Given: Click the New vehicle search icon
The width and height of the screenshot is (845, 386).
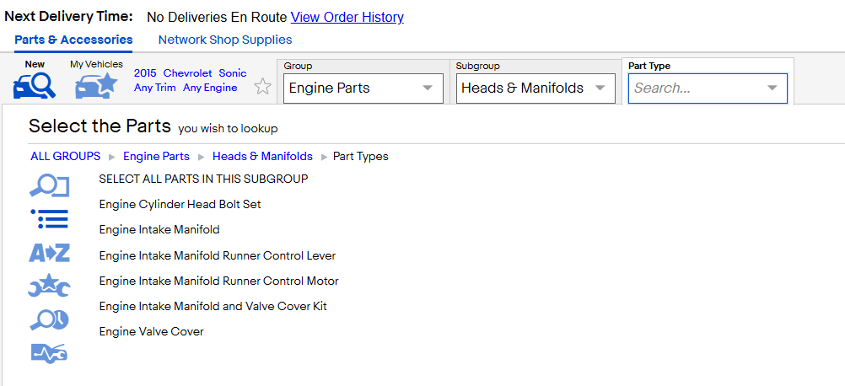Looking at the screenshot, I should tap(34, 86).
